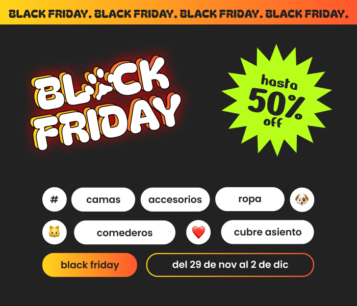The width and height of the screenshot is (357, 306).
Task: Click the red heart icon
Action: tap(198, 233)
